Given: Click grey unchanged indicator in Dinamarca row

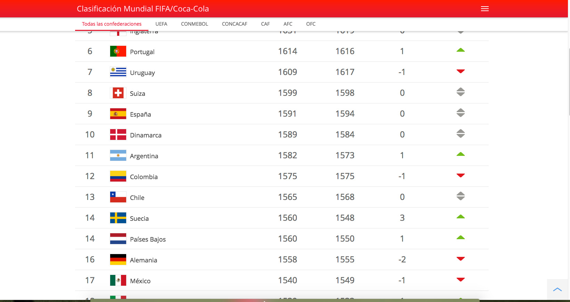Looking at the screenshot, I should [461, 134].
